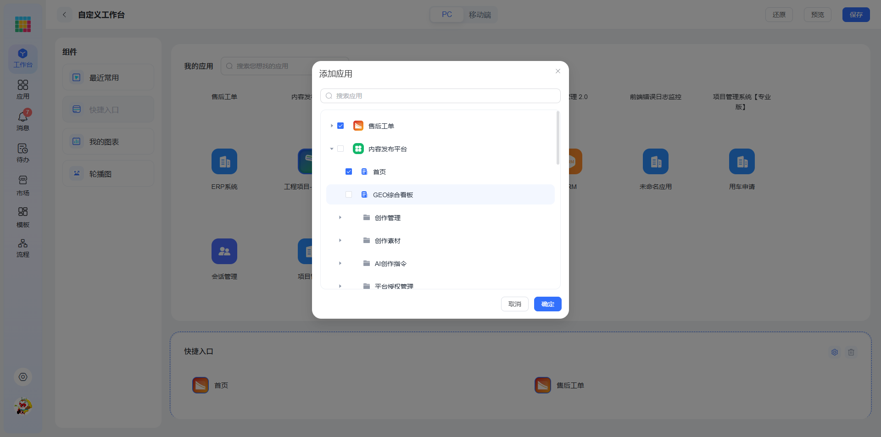Click the 快捷入口 trash delete icon
881x437 pixels.
851,352
